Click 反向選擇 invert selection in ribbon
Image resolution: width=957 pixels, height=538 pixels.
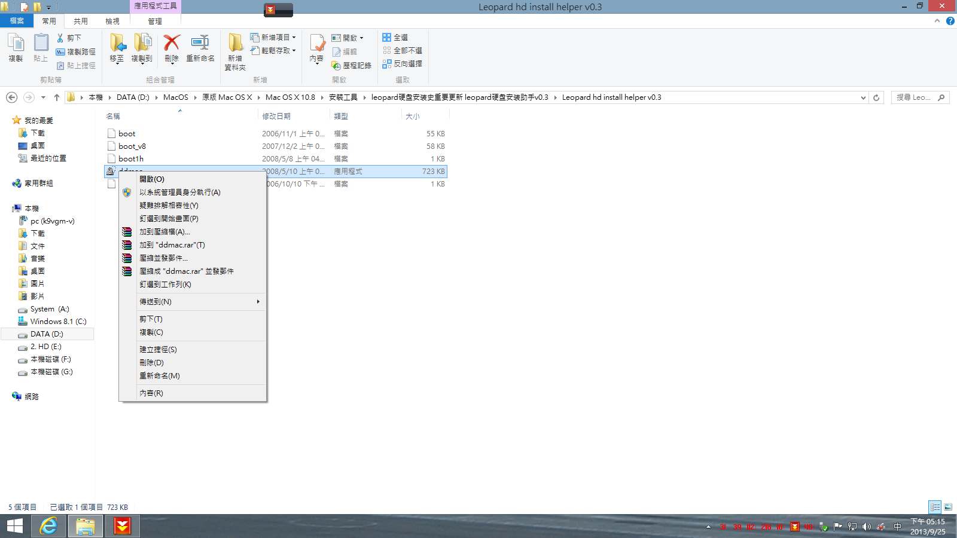(403, 63)
